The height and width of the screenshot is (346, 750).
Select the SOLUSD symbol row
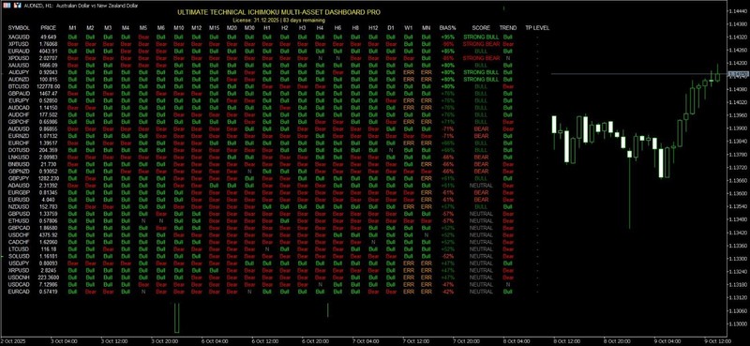[19, 256]
